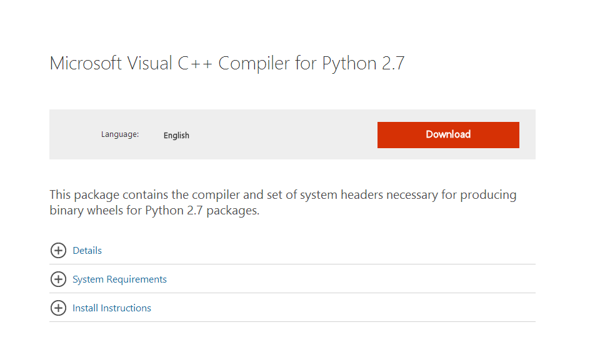Expand Install Instructions plus icon

(x=58, y=308)
